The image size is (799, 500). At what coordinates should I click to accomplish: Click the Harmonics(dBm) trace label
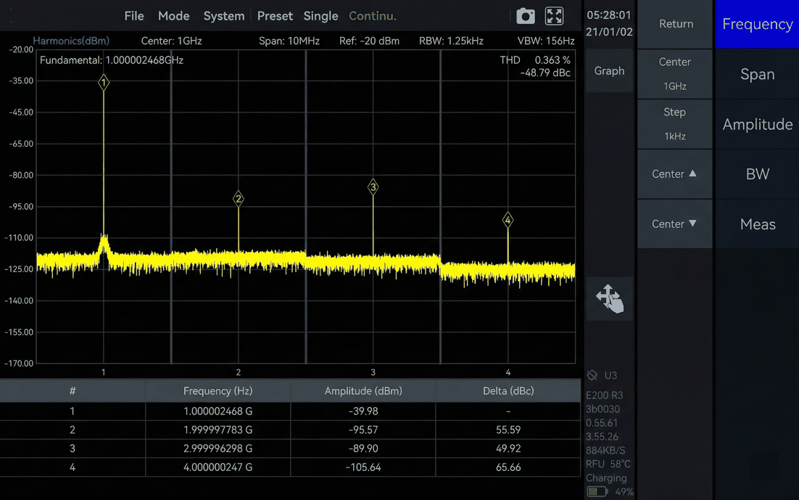point(71,41)
